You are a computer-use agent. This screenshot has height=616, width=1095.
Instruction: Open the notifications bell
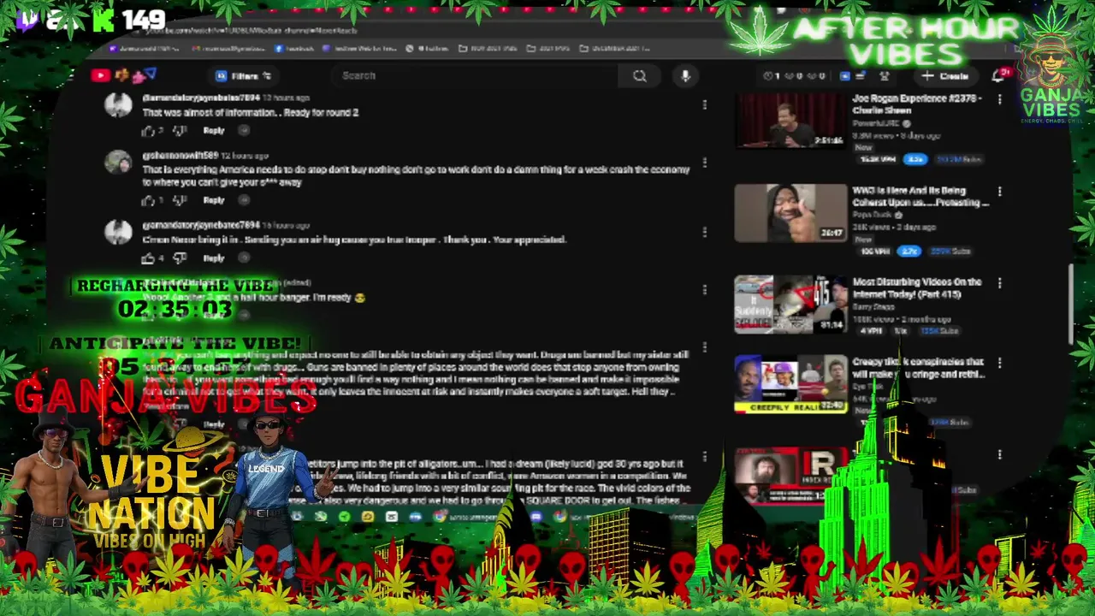(x=998, y=76)
